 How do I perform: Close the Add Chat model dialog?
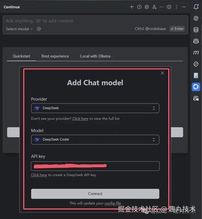tap(162, 73)
